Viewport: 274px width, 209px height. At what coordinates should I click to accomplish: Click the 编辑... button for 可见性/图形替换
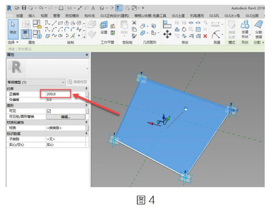(66, 117)
